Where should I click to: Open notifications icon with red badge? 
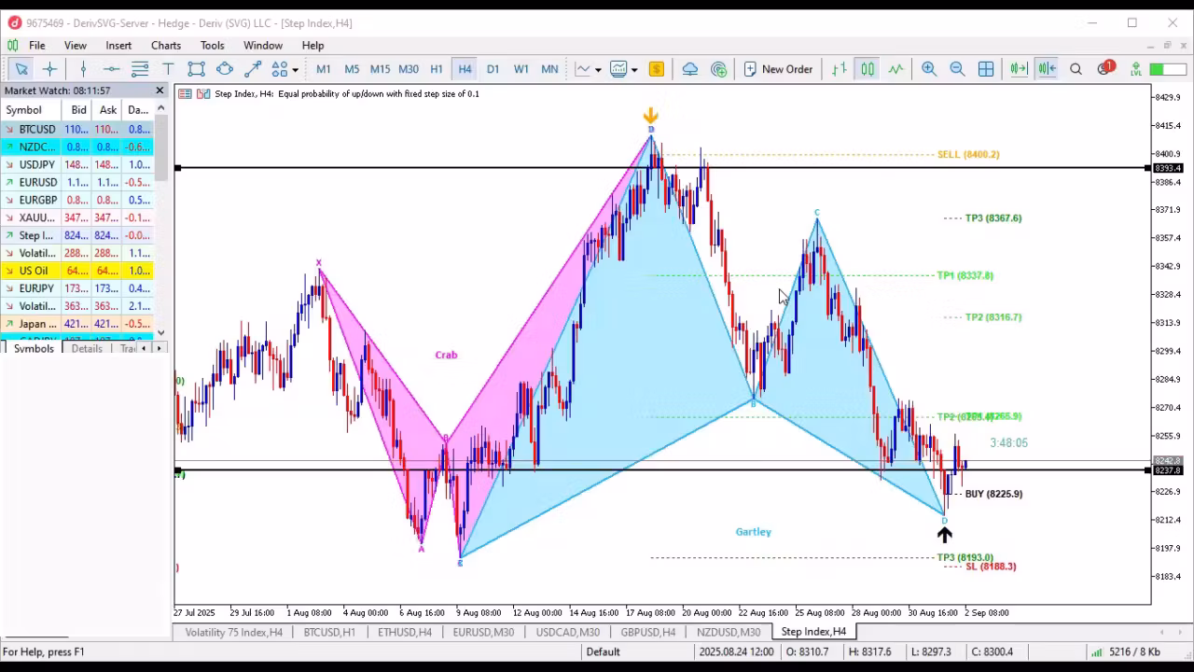tap(1105, 68)
